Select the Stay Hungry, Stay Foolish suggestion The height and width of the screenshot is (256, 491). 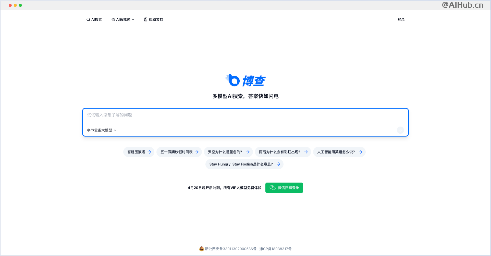pyautogui.click(x=244, y=164)
